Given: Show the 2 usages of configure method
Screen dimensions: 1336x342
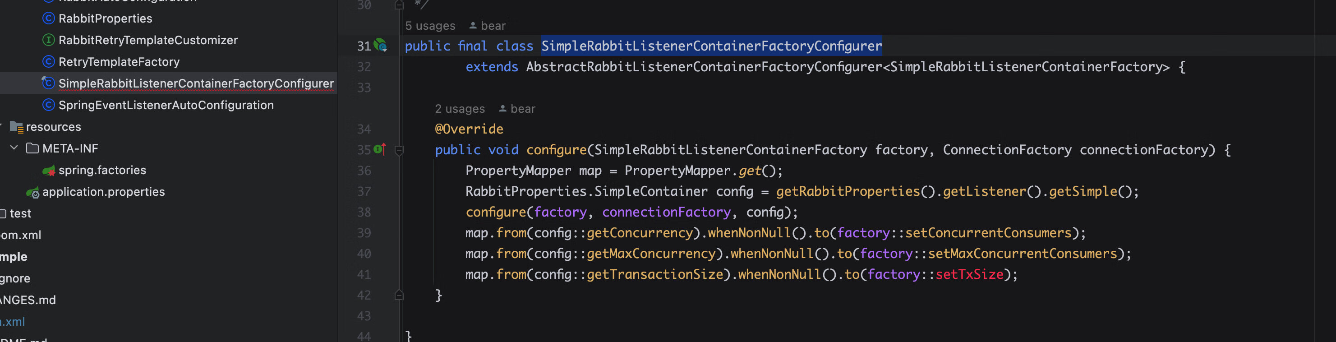Looking at the screenshot, I should coord(460,109).
